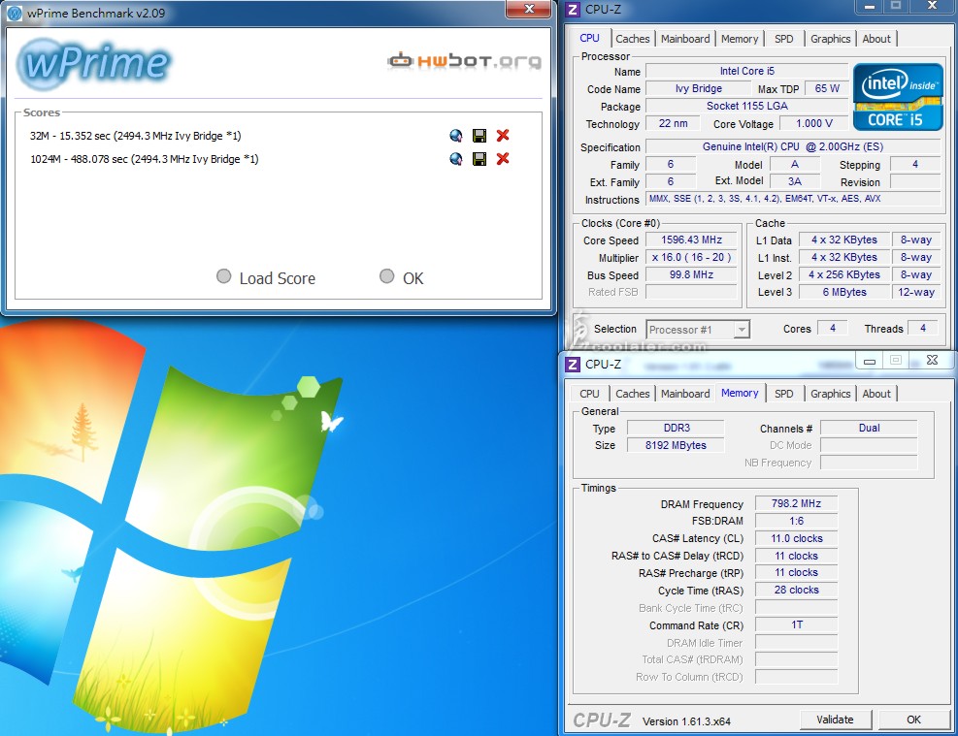Click the CAS# Latency value 11.0 clocks
This screenshot has height=736, width=958.
pyautogui.click(x=796, y=538)
